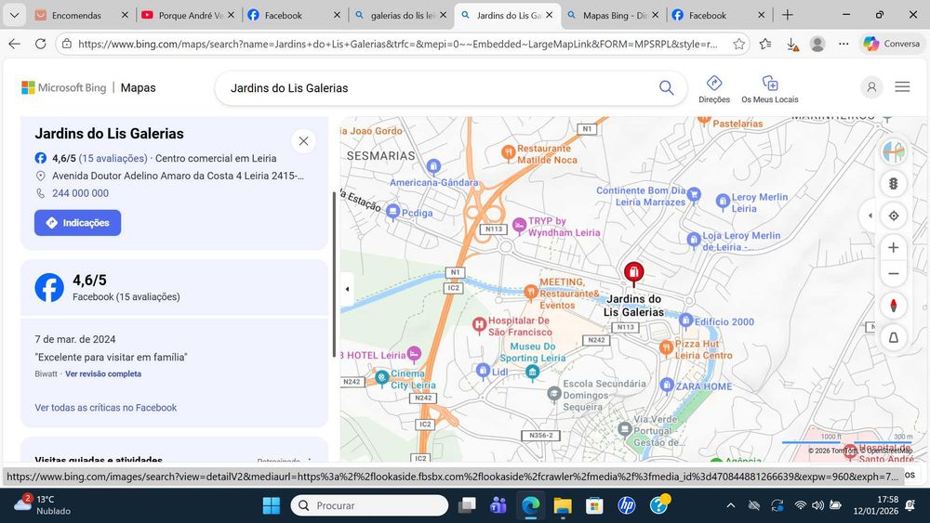930x523 pixels.
Task: Select the Cinema City Leiria pin
Action: pos(382,377)
